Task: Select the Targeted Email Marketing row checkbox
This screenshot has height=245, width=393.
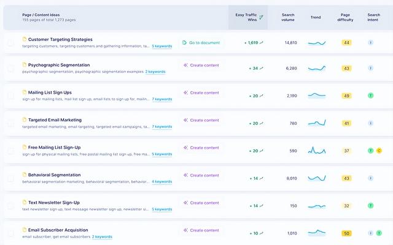Action: point(10,123)
